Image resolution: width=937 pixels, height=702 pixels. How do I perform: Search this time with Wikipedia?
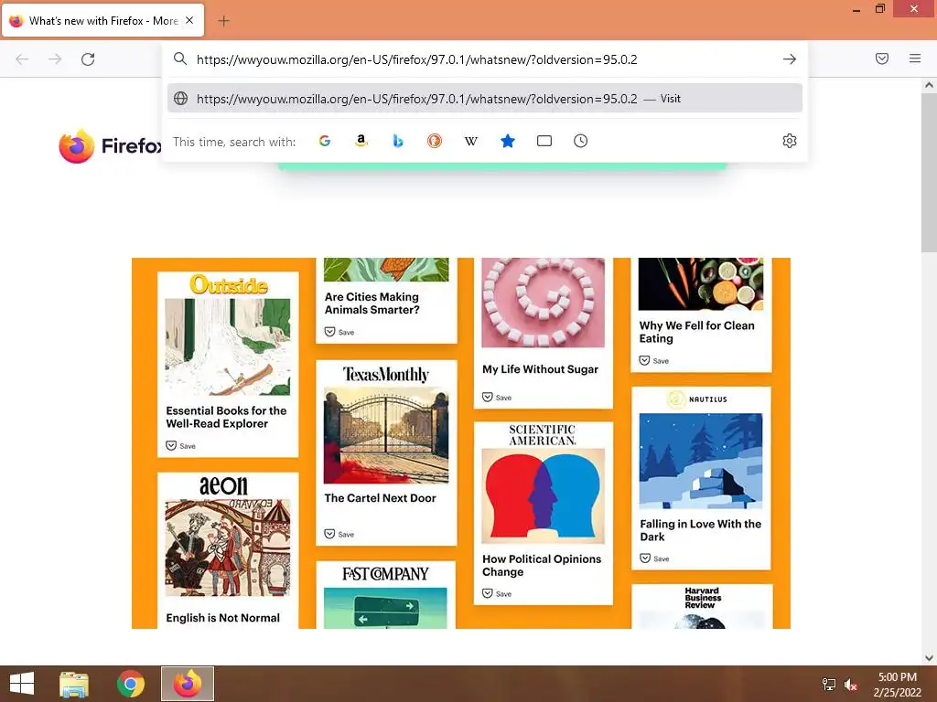click(x=471, y=141)
